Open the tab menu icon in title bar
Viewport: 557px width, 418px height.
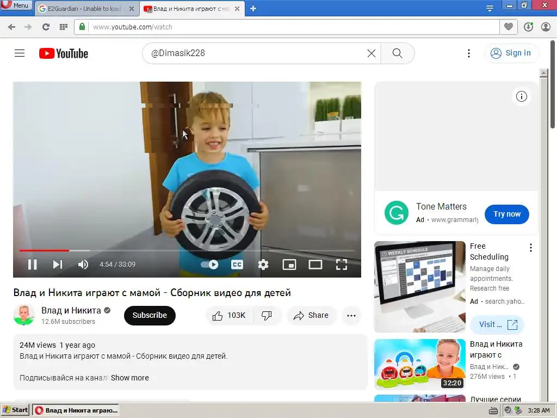(x=490, y=9)
